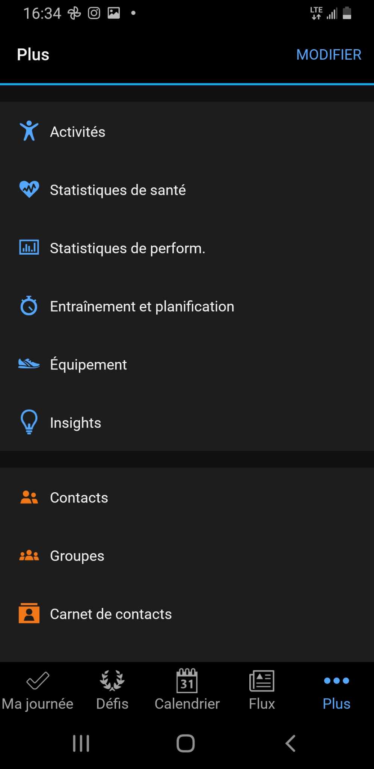Tap the shoe Équipement icon
The height and width of the screenshot is (769, 374).
pos(29,364)
